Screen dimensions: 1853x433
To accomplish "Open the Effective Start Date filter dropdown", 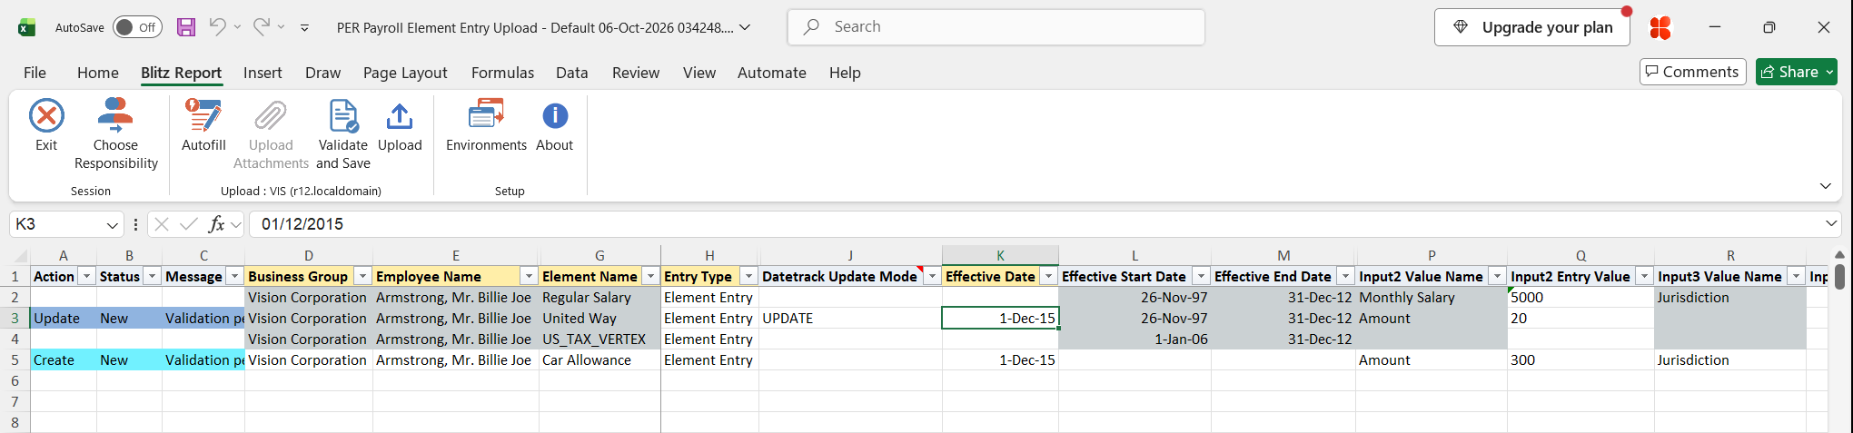I will pyautogui.click(x=1201, y=276).
